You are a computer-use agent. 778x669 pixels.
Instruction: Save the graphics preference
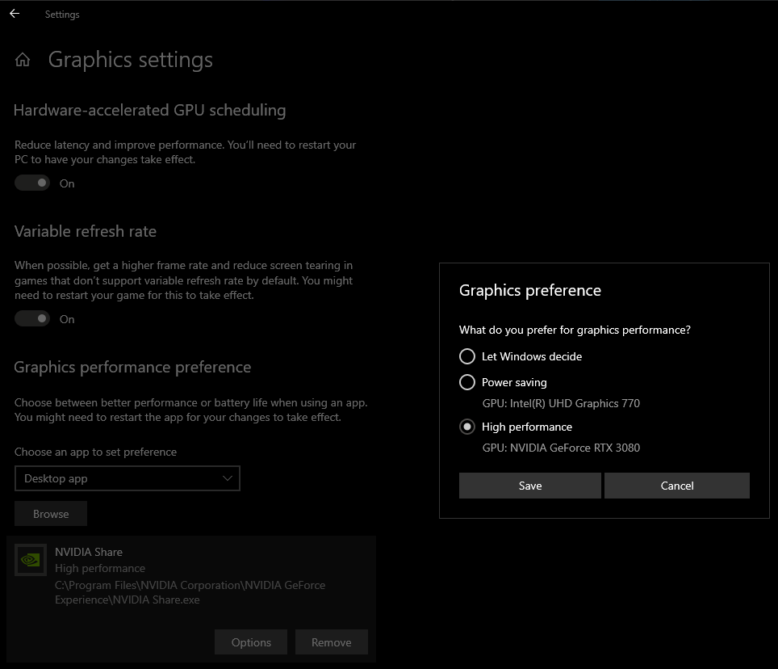(x=530, y=486)
